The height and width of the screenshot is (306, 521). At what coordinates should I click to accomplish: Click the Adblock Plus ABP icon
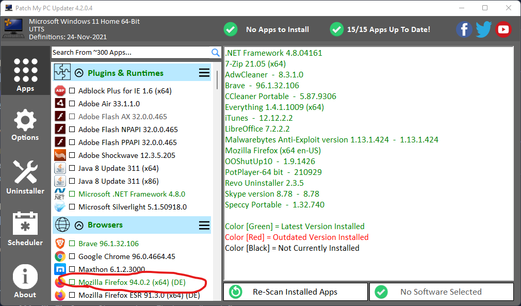[60, 91]
